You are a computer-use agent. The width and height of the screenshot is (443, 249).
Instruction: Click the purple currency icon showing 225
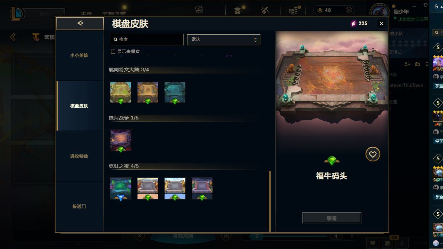[353, 23]
